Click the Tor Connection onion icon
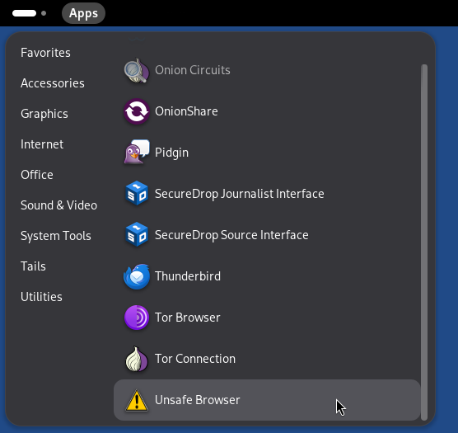This screenshot has height=433, width=458. tap(137, 359)
